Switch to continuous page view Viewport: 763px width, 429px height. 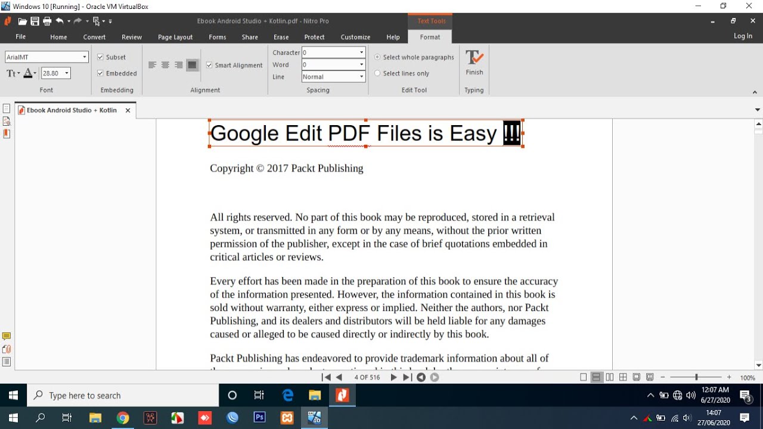(x=597, y=377)
